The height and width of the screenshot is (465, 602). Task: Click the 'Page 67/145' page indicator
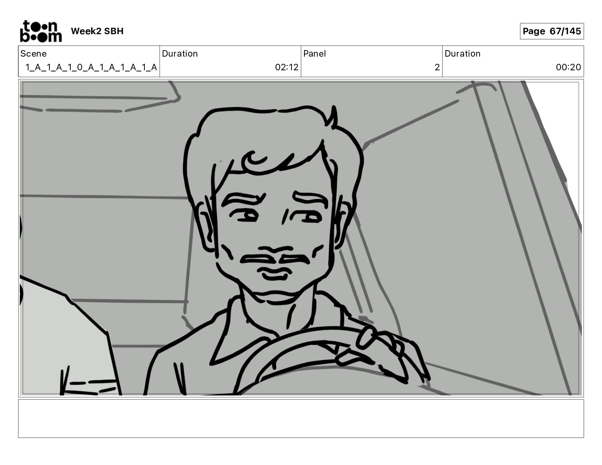click(x=551, y=31)
